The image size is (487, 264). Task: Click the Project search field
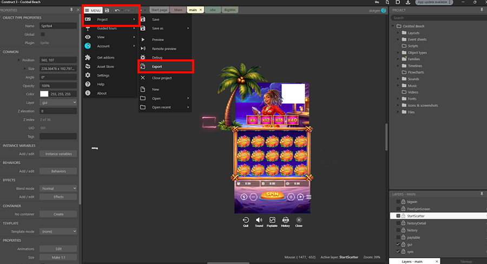(438, 18)
